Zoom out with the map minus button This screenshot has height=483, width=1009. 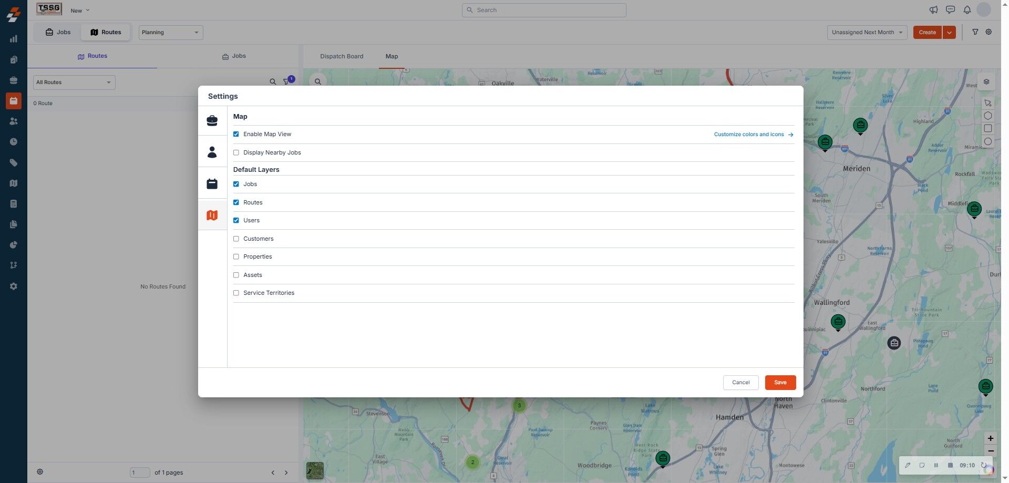(991, 451)
